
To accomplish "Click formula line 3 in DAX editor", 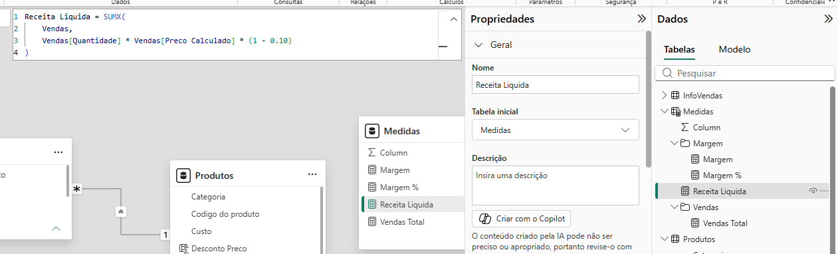I will pyautogui.click(x=167, y=41).
